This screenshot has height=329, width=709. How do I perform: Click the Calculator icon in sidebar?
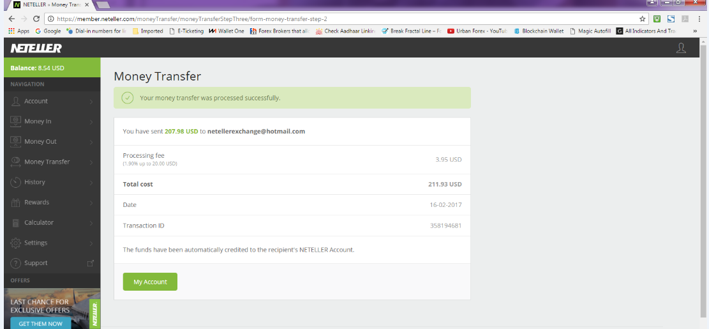coord(16,223)
